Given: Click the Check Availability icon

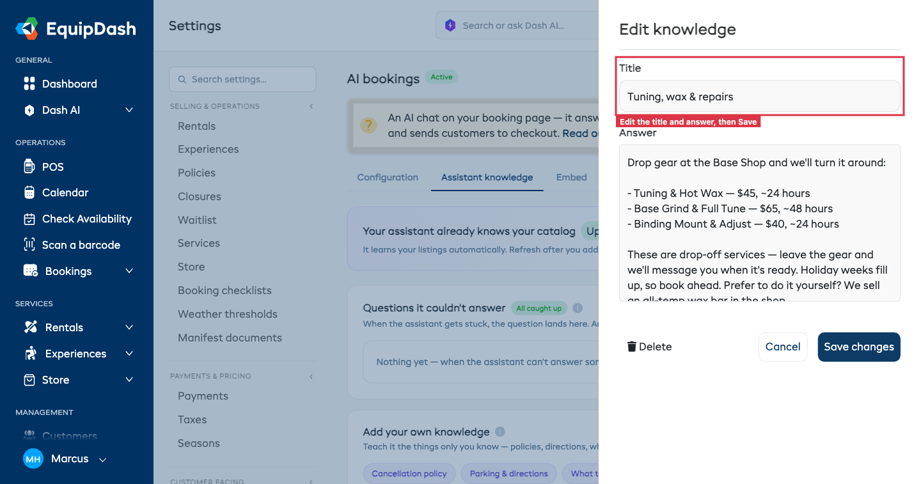Looking at the screenshot, I should click(x=29, y=219).
